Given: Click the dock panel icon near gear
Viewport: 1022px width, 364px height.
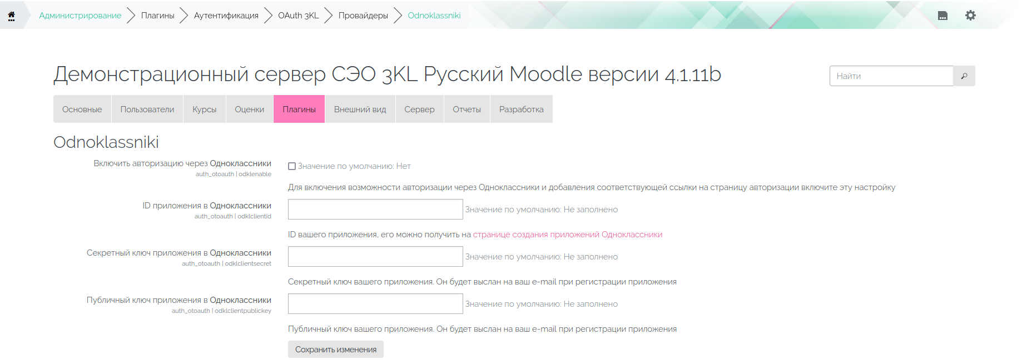Looking at the screenshot, I should click(x=942, y=16).
